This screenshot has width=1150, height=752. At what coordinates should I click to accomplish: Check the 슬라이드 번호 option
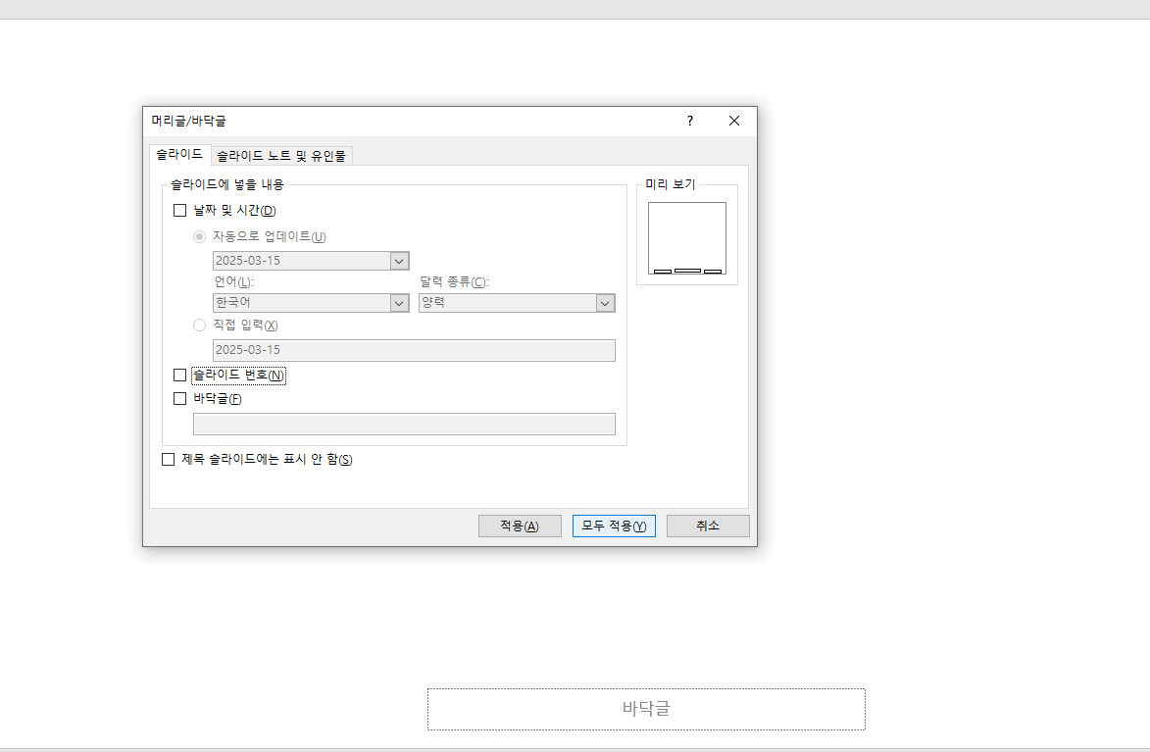coord(179,375)
